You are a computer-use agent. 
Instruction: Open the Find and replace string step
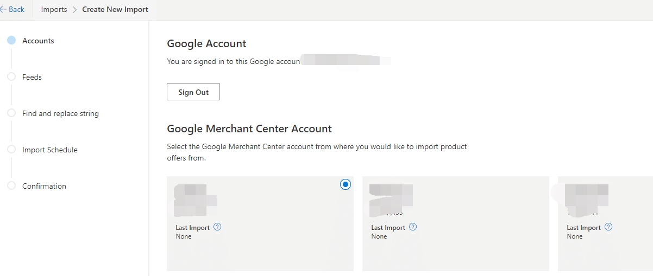(x=60, y=113)
